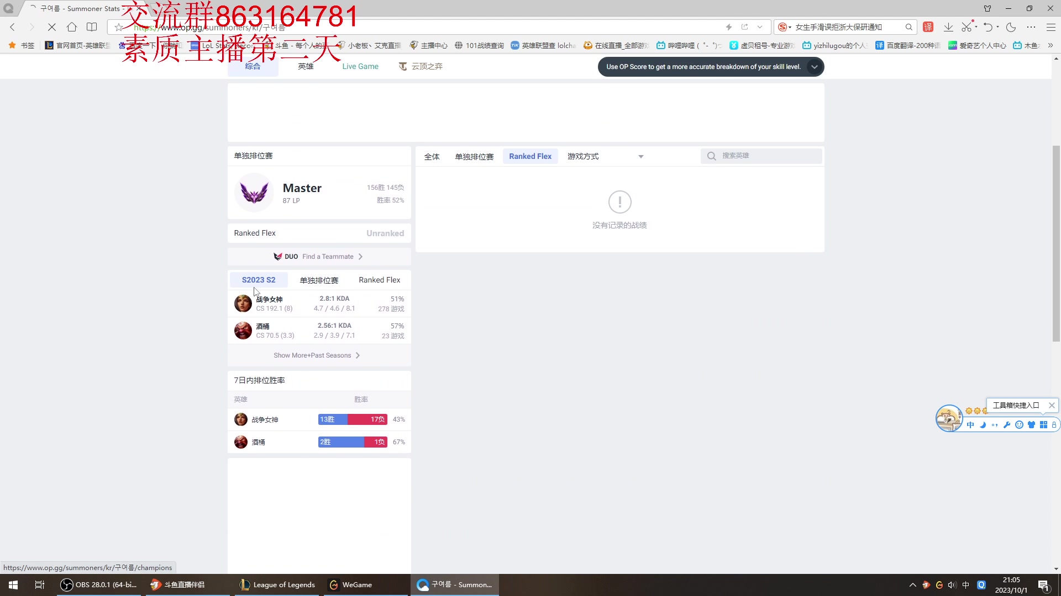
Task: Select the S2023 S2 season tab
Action: click(259, 280)
